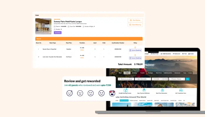The height and width of the screenshot is (117, 205).
Task: Open policy icon for room 1
Action: click(x=135, y=47)
